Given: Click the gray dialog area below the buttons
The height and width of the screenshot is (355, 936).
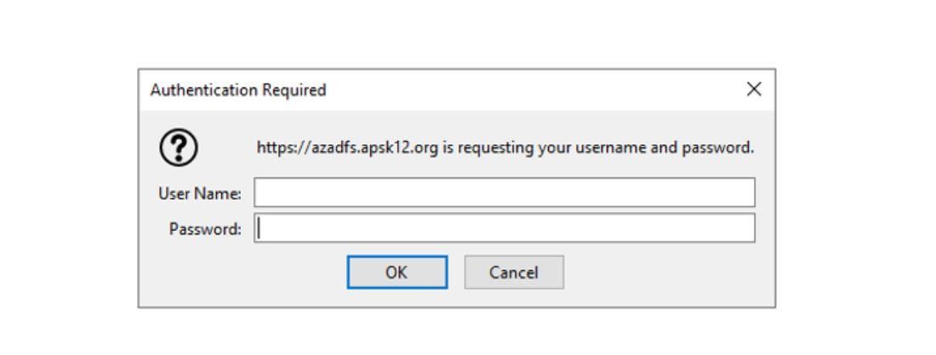Looking at the screenshot, I should (457, 298).
